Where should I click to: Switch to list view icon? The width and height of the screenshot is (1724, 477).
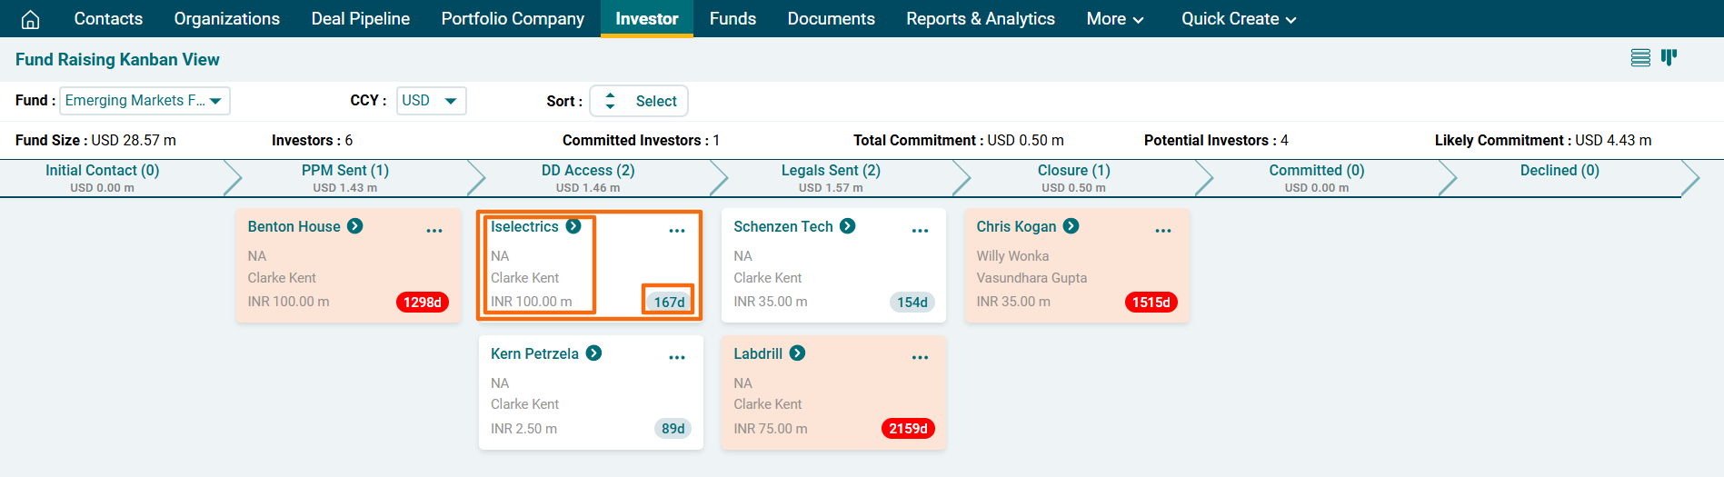[1639, 58]
